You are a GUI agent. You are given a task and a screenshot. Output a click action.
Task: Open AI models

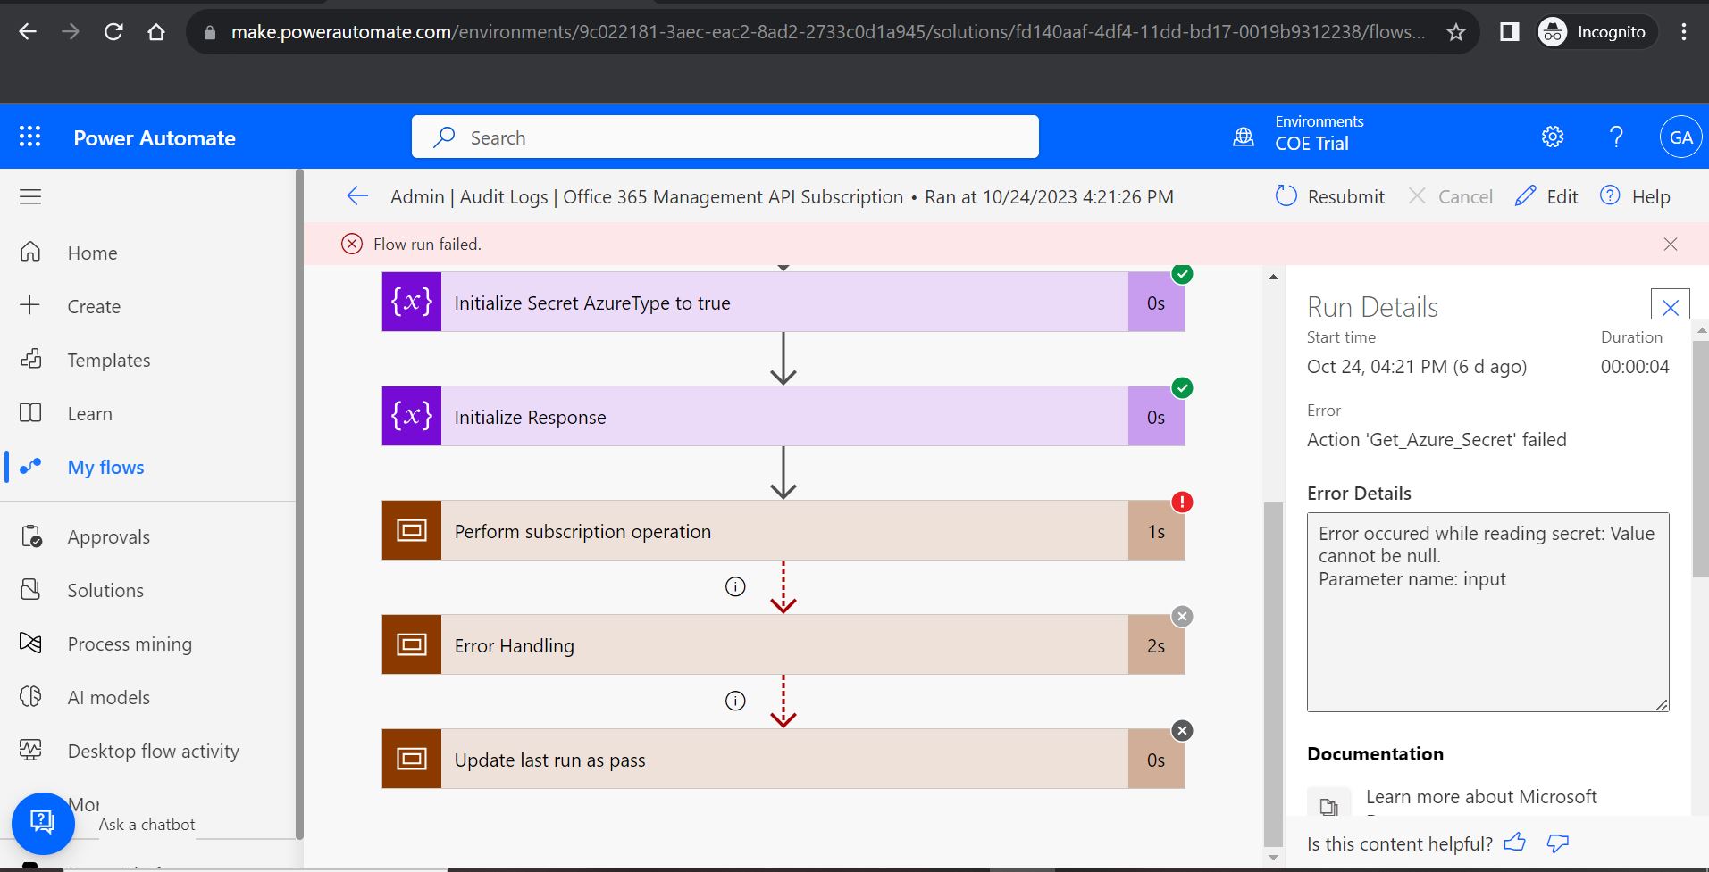click(x=107, y=697)
